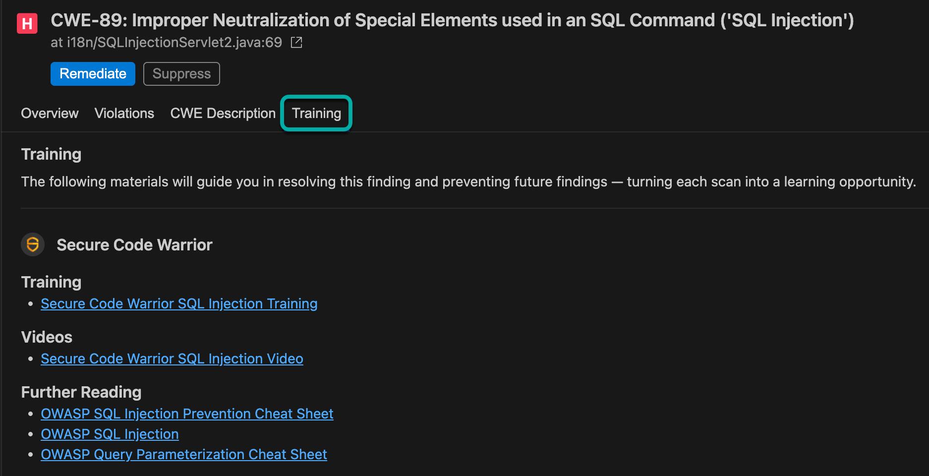Screen dimensions: 929x476
Task: Click the Videos section heading
Action: (x=47, y=337)
